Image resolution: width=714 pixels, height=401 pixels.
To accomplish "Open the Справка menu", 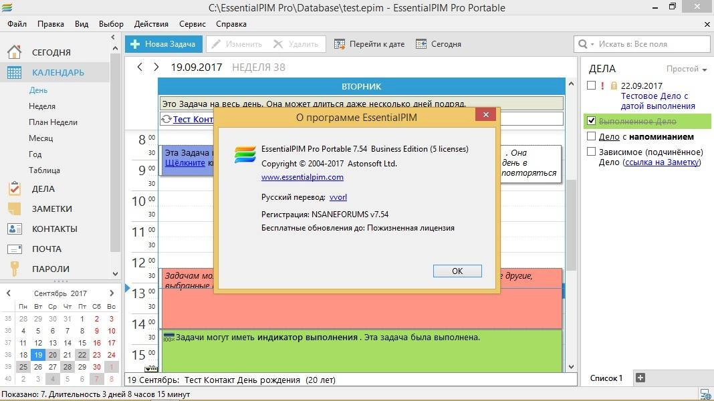I will click(x=231, y=24).
